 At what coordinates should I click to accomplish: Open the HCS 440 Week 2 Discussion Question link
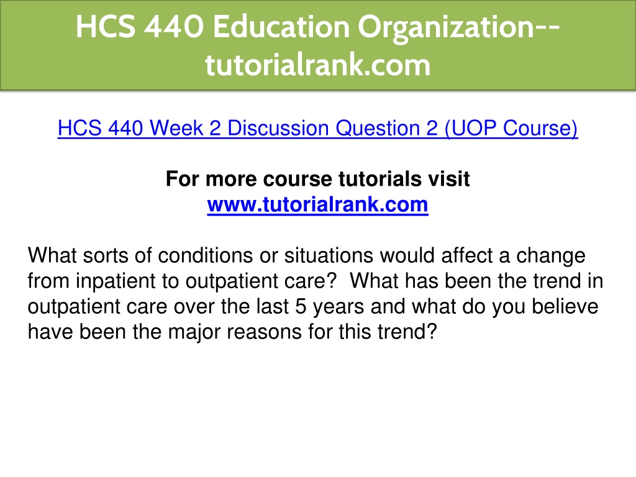click(317, 128)
